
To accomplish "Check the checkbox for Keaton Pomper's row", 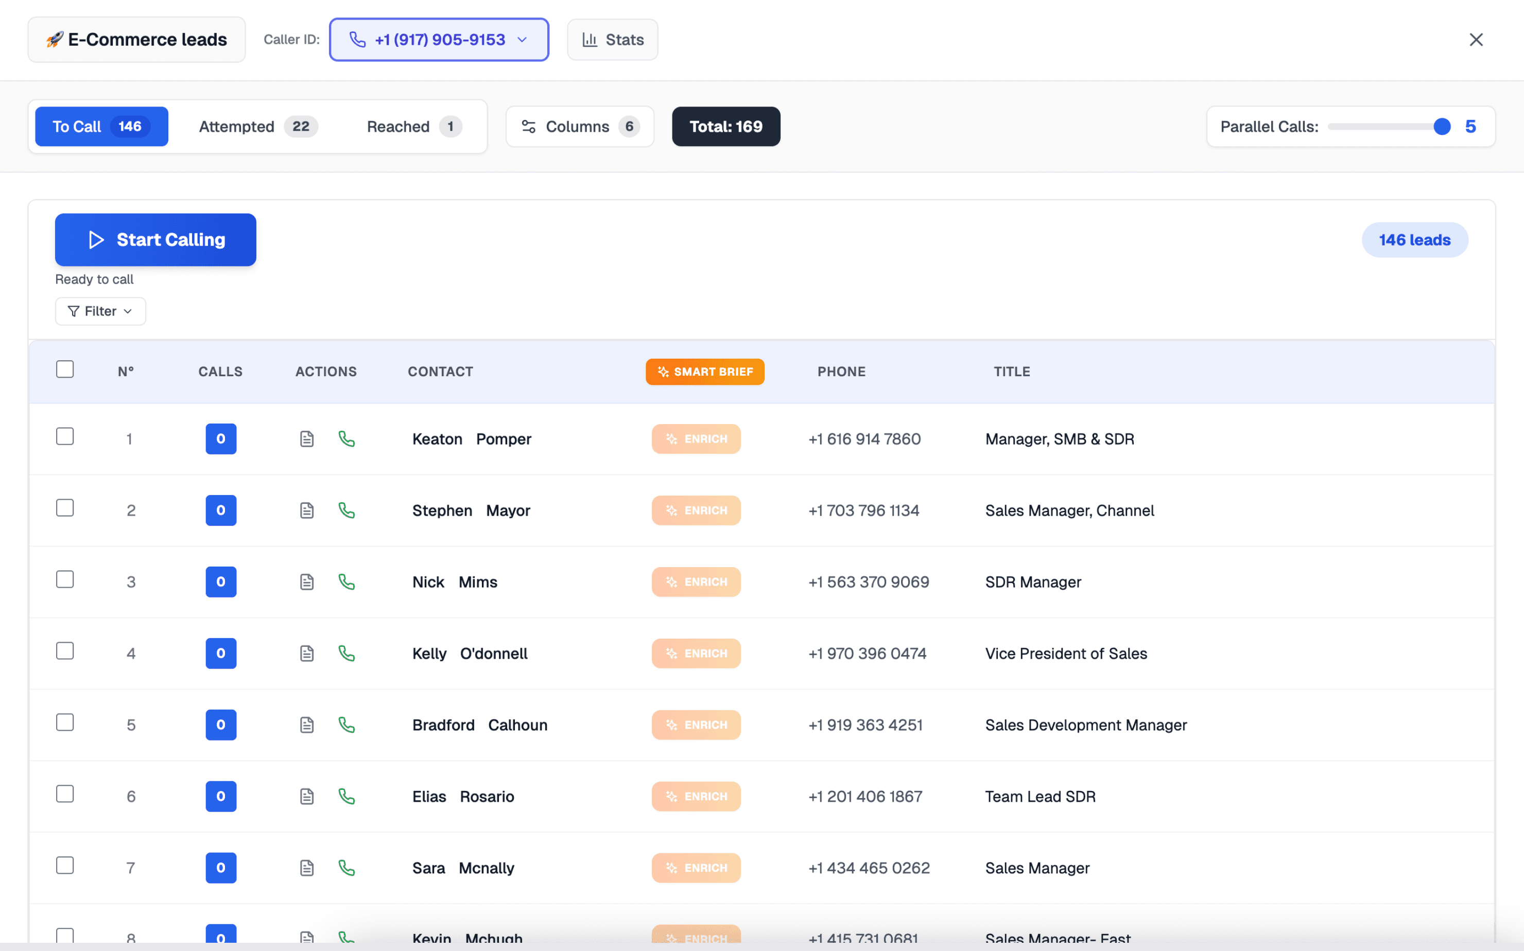I will [x=65, y=436].
